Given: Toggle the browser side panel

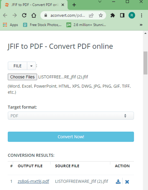Looking at the screenshot, I should tap(122, 15).
